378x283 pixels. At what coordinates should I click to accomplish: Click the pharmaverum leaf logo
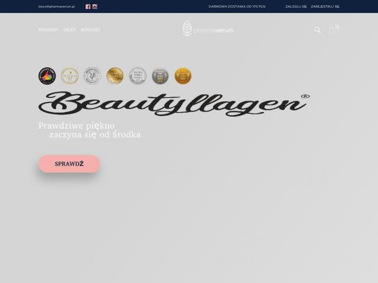point(208,29)
